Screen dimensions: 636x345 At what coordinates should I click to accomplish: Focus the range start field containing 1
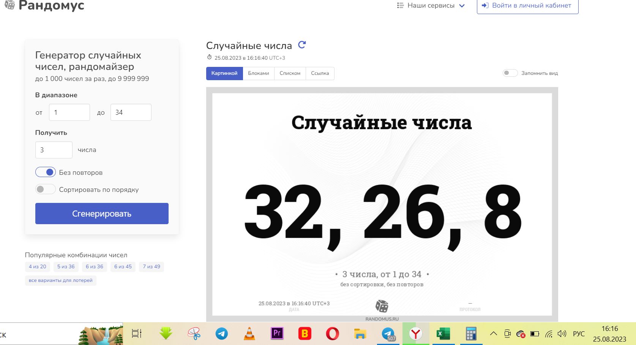pyautogui.click(x=69, y=112)
